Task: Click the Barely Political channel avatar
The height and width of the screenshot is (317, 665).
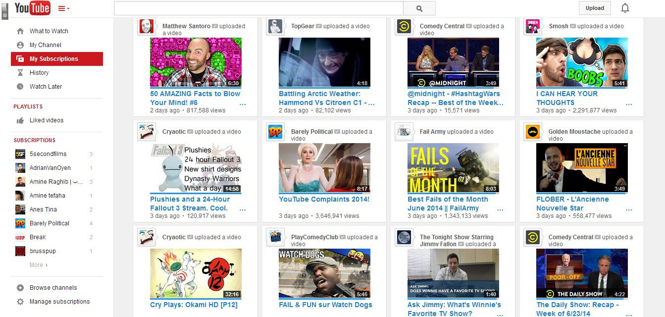Action: (x=275, y=132)
